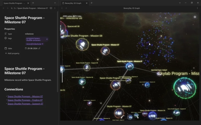Select the large green Skylab Program node

[x=185, y=88]
